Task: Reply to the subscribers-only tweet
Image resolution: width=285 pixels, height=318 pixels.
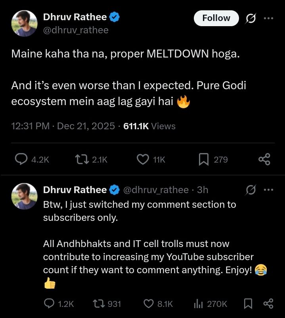Action: point(49,304)
